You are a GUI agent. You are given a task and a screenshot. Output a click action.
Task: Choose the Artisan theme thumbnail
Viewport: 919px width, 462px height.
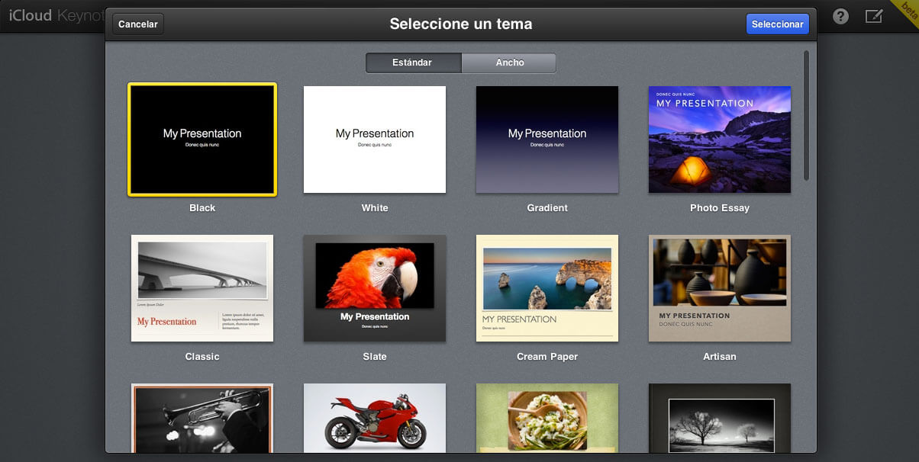(x=720, y=288)
